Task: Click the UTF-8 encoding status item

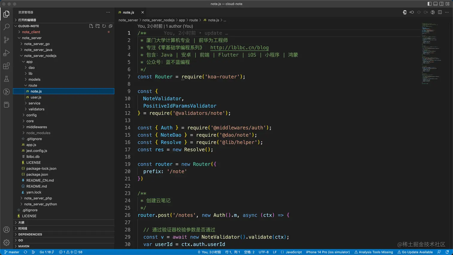Action: 264,252
